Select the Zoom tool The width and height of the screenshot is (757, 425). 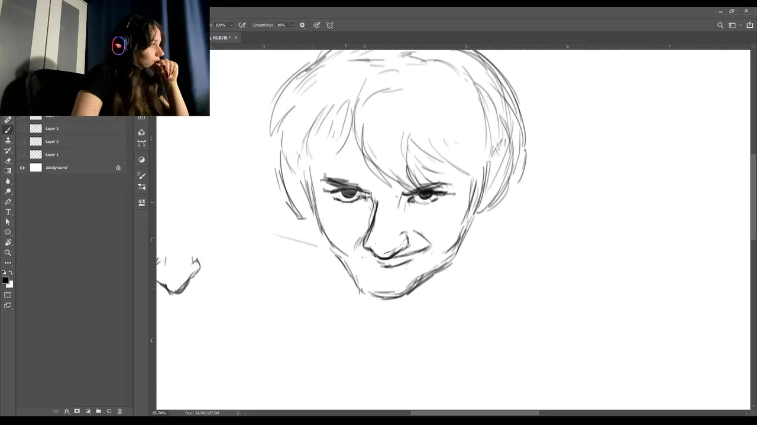pyautogui.click(x=8, y=253)
